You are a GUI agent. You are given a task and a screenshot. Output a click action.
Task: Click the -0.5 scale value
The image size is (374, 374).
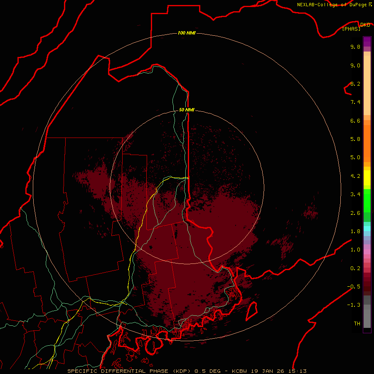(x=354, y=287)
